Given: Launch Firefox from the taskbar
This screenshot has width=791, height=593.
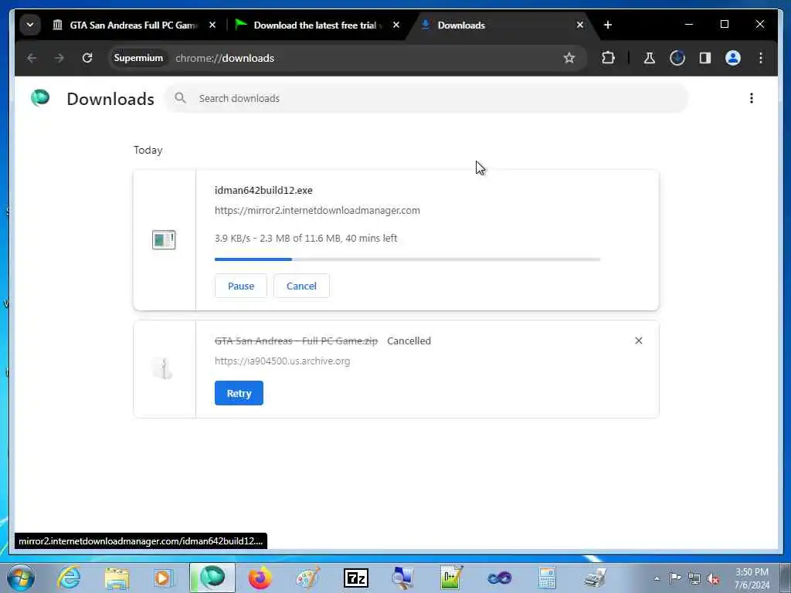Looking at the screenshot, I should [x=260, y=578].
